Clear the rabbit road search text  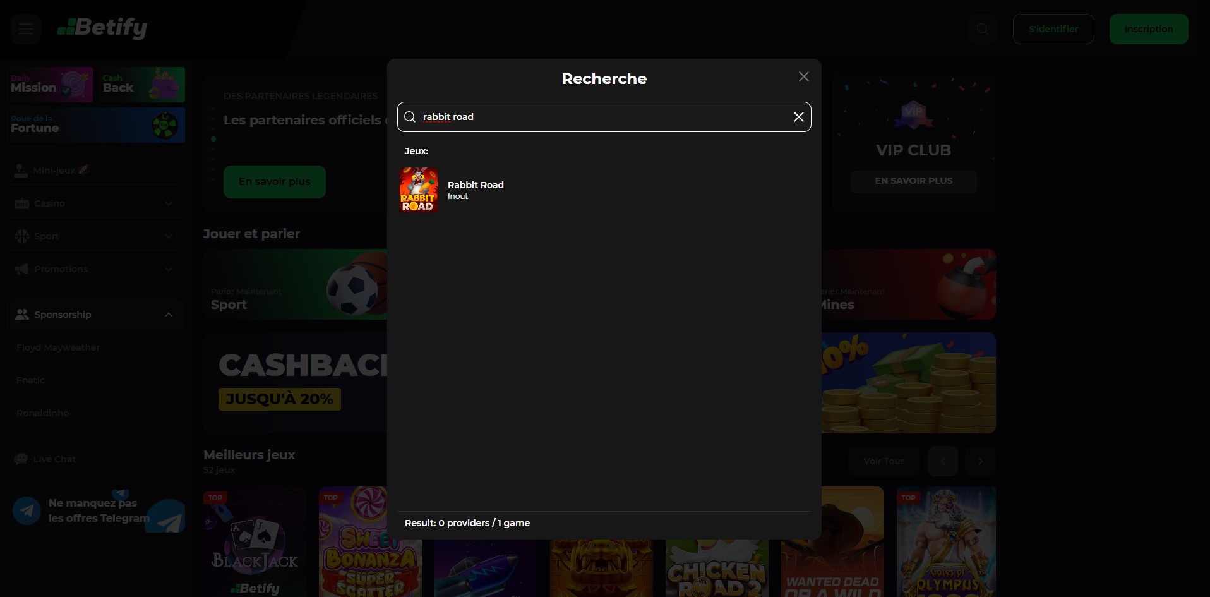click(x=798, y=117)
